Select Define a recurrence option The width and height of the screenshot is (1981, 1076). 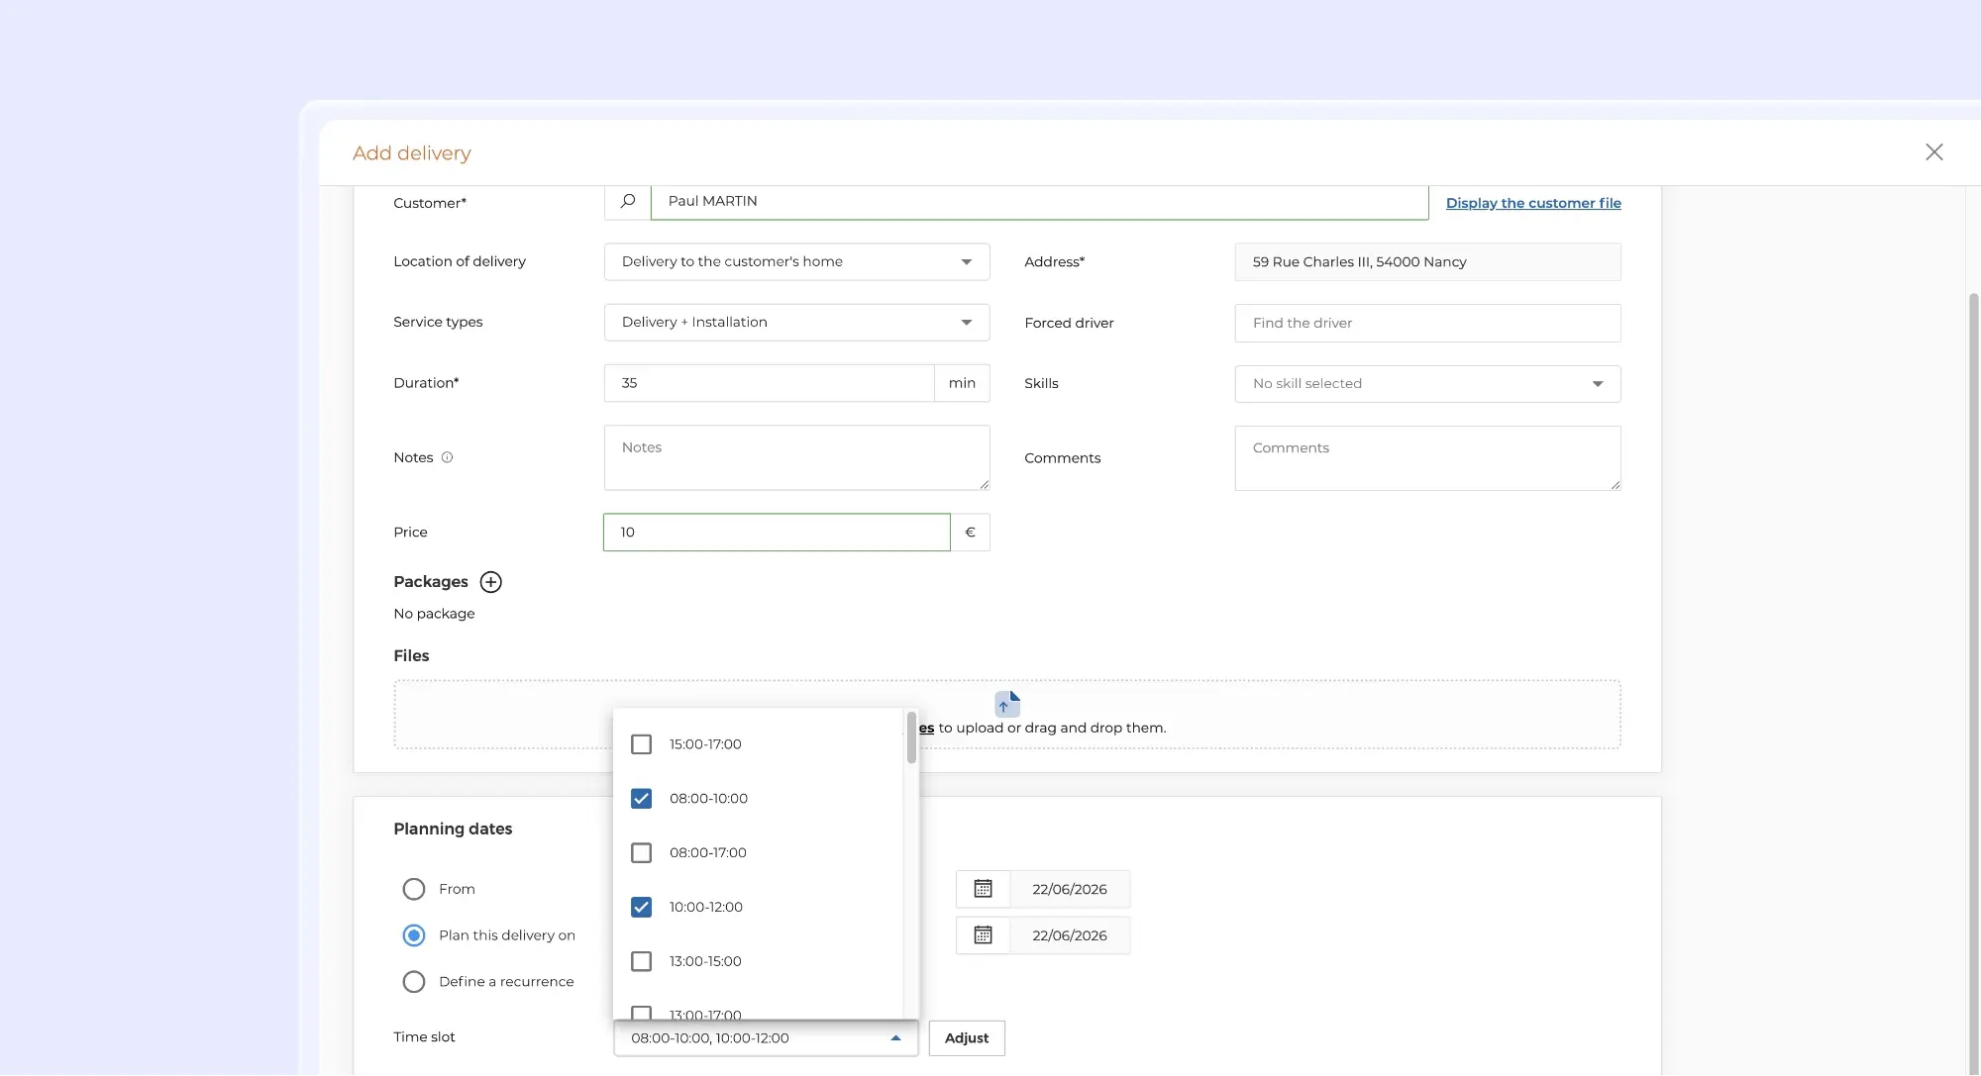[414, 982]
